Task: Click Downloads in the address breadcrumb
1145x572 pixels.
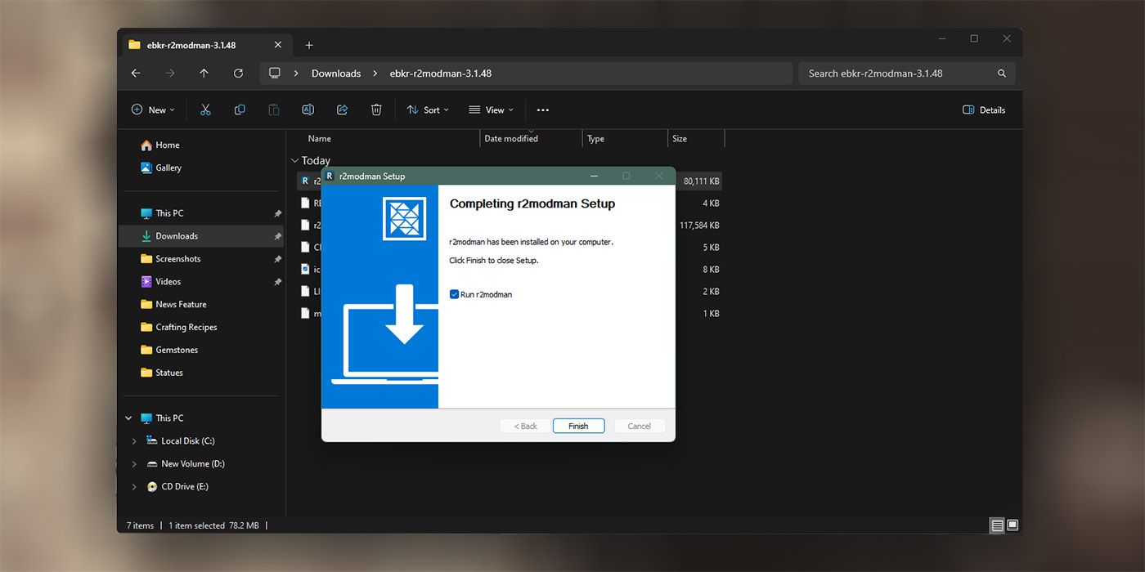Action: [336, 74]
